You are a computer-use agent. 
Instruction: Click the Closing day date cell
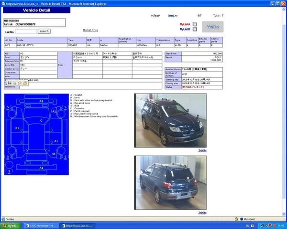point(202,83)
